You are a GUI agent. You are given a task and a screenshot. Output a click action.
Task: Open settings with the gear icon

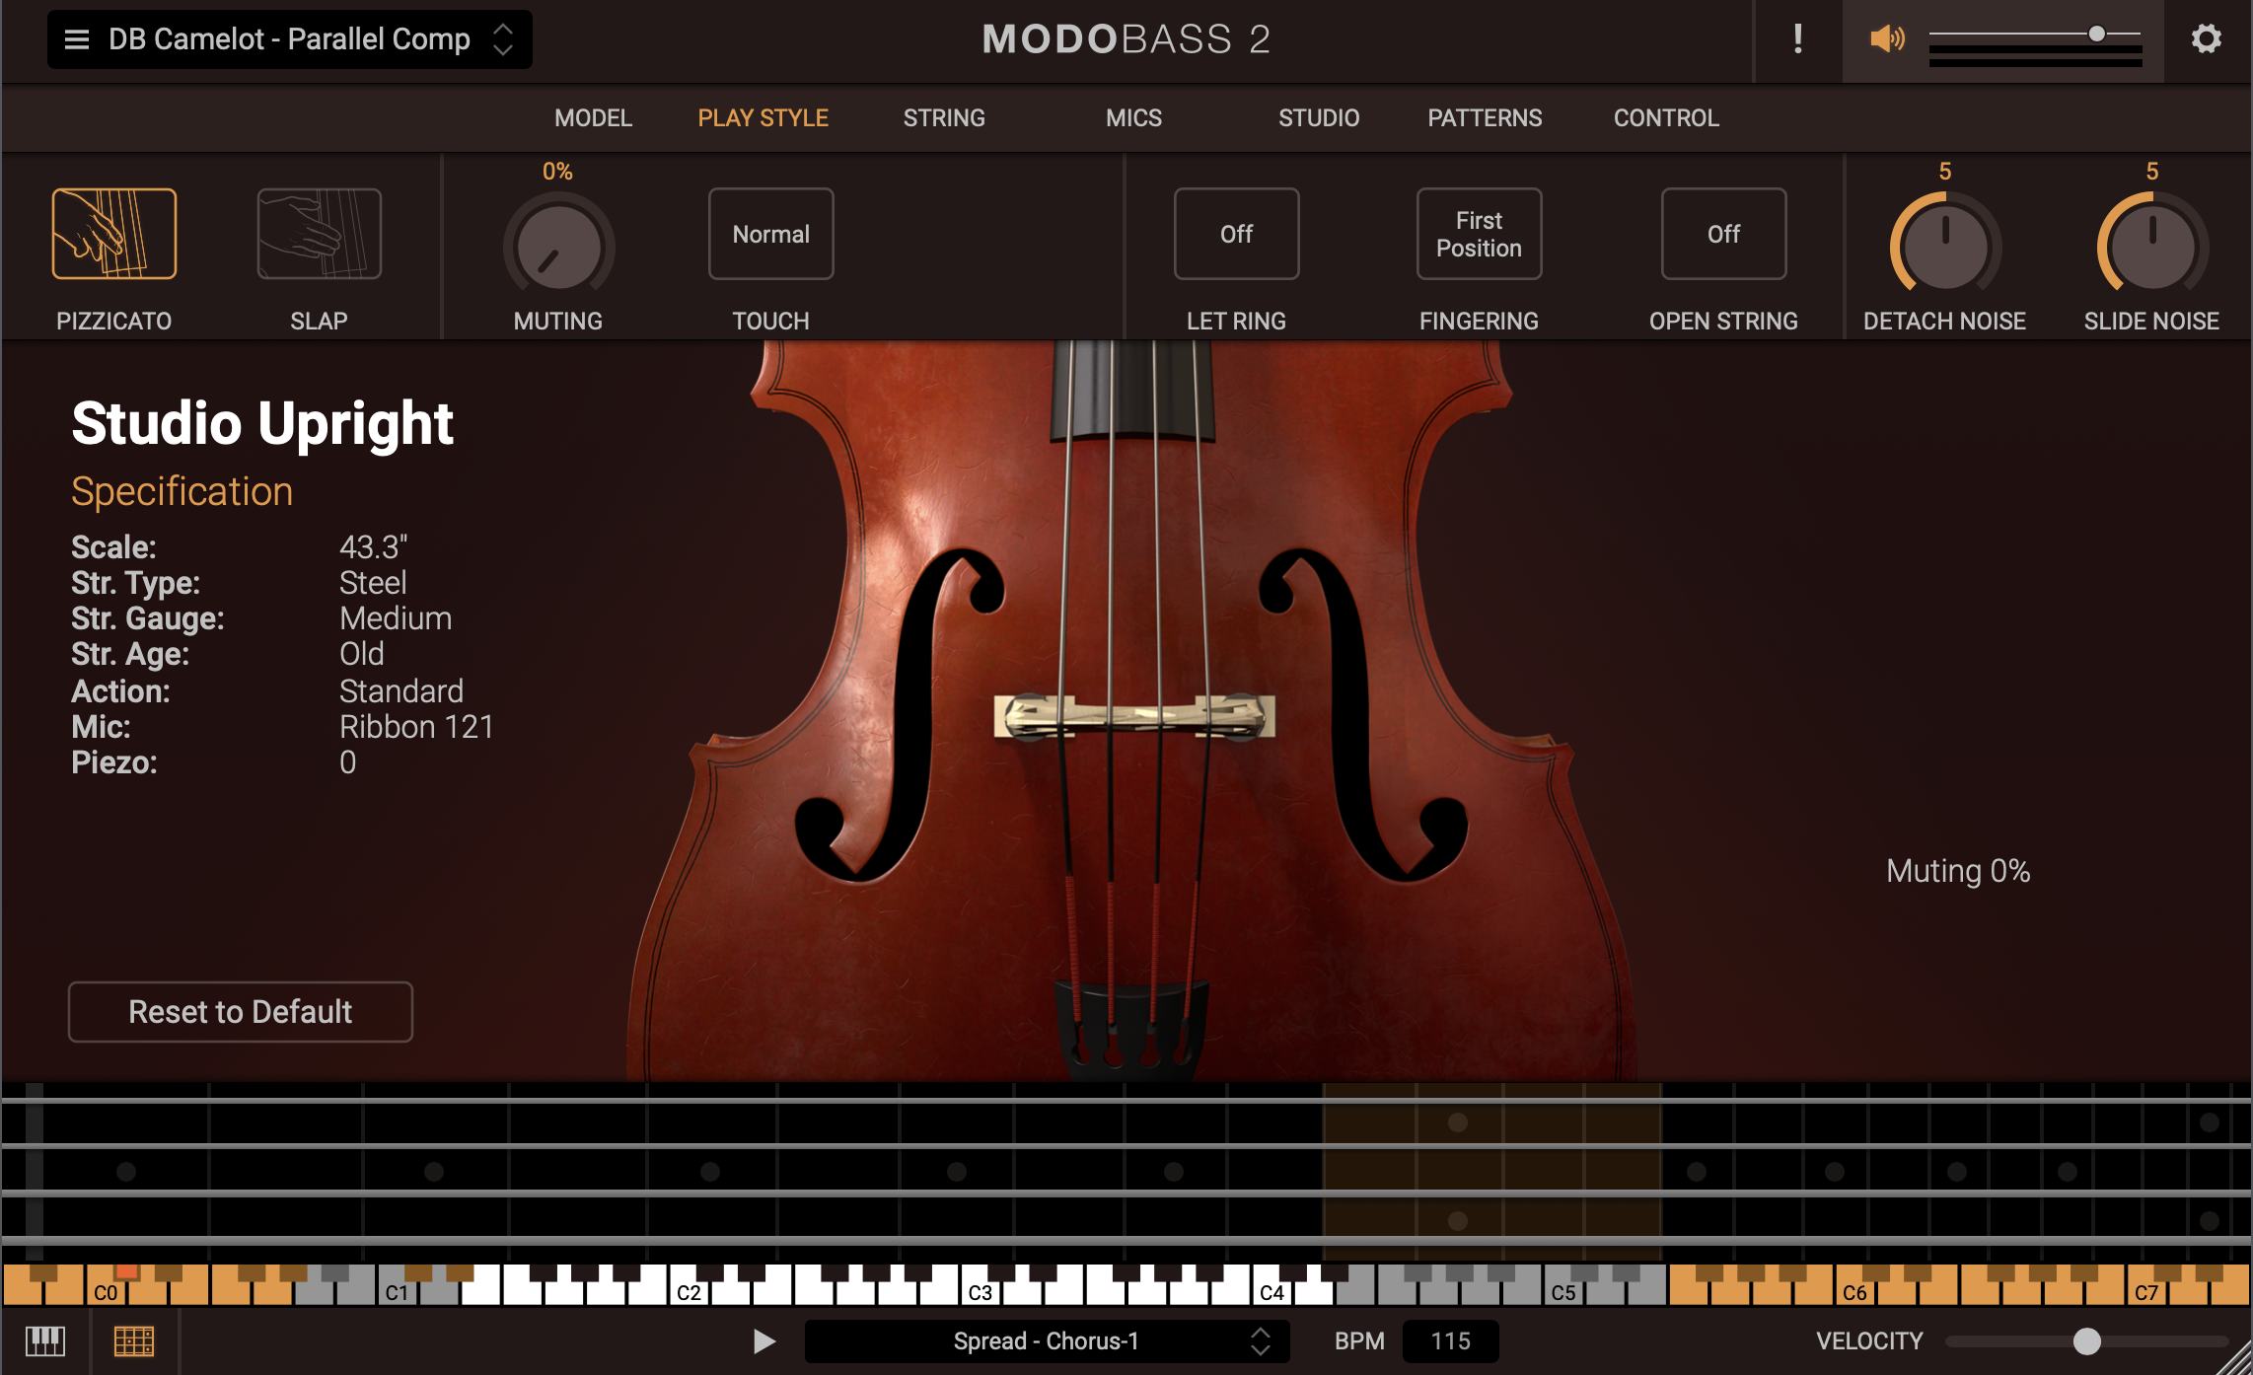(2206, 39)
